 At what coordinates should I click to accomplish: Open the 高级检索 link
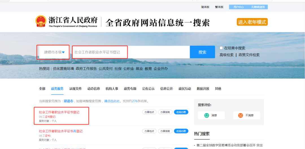coord(226,55)
